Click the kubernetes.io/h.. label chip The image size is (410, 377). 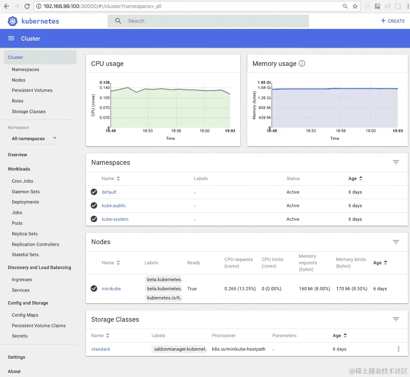pos(163,298)
